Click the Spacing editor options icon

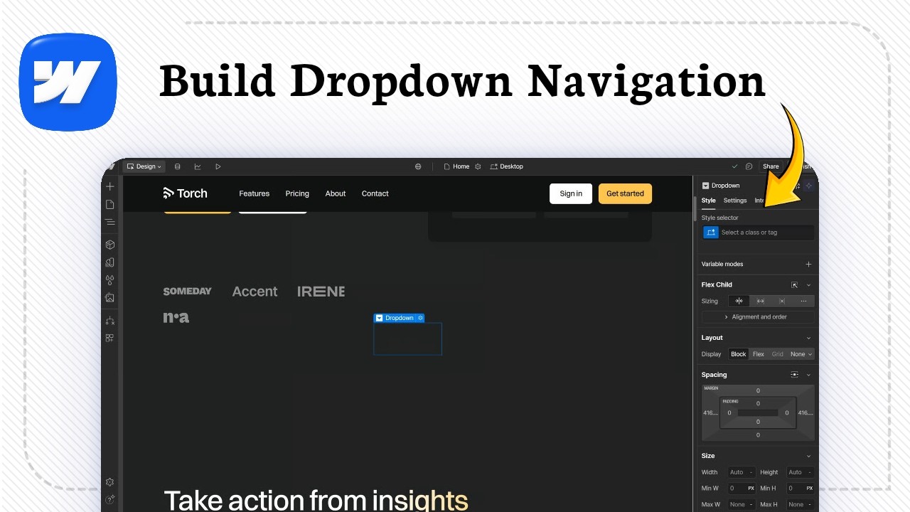pos(795,375)
